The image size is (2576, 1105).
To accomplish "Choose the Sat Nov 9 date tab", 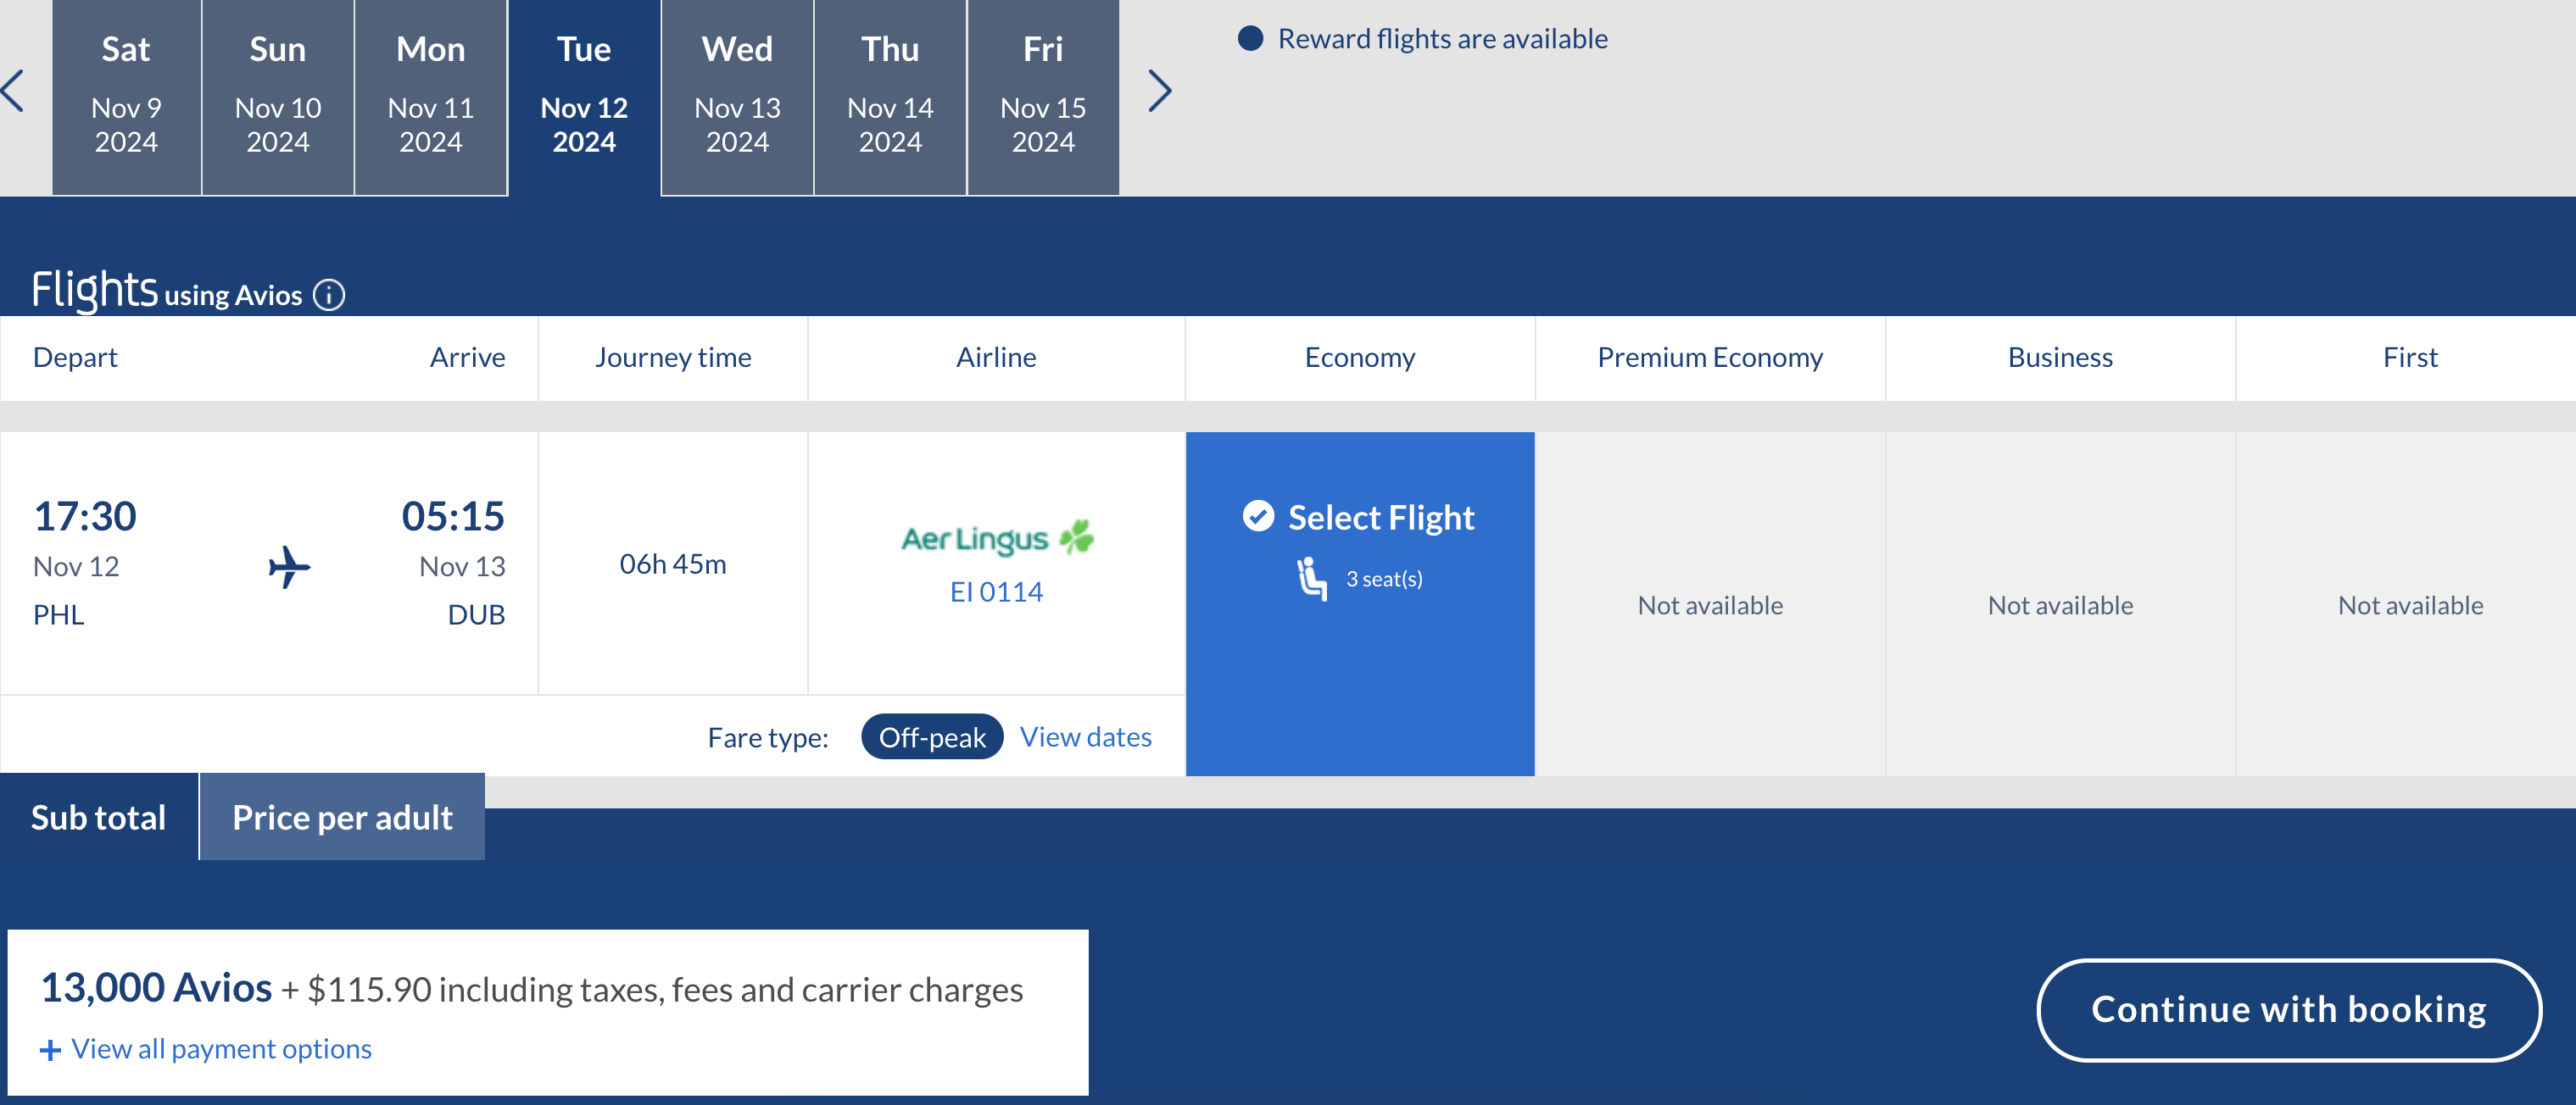I will (x=126, y=95).
